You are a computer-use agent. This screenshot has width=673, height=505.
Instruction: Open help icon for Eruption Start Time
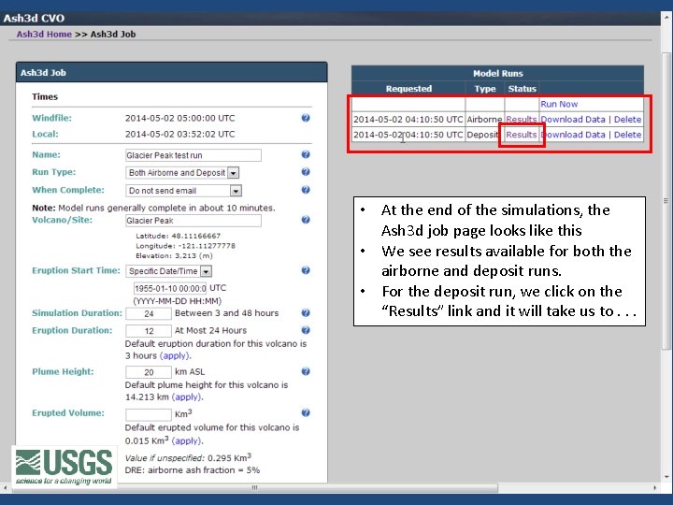click(x=306, y=270)
